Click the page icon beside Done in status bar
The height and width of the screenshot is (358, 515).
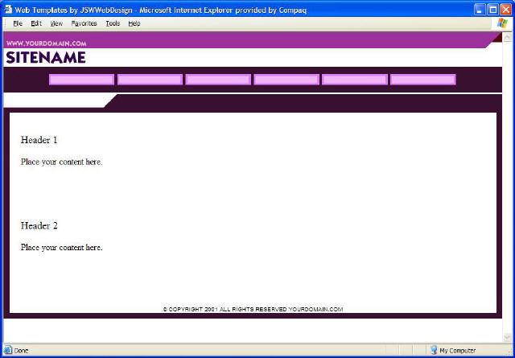[8, 350]
